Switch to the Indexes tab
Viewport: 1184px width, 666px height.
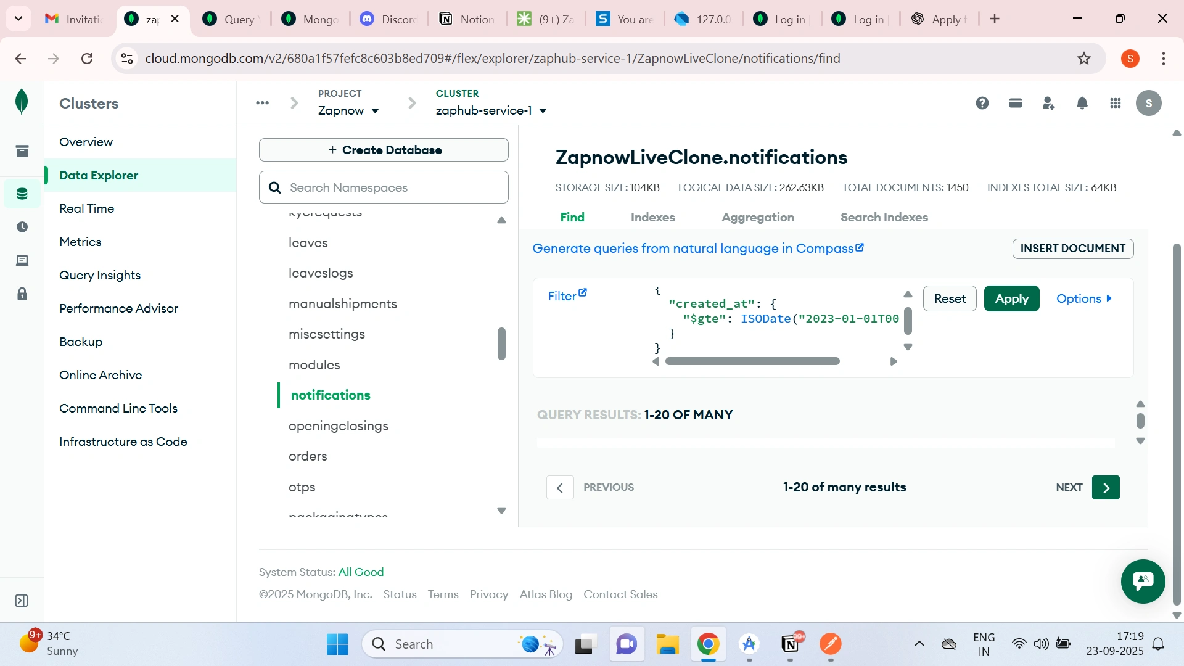coord(652,217)
